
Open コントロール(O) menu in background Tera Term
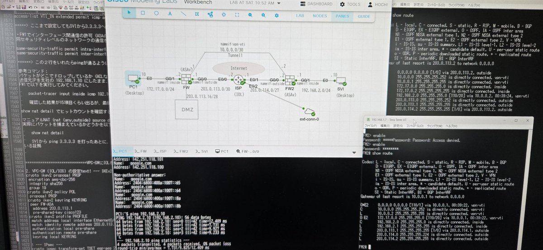point(436,5)
